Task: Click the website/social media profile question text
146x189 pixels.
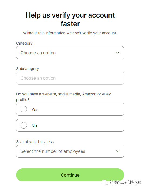Action: [x=63, y=97]
